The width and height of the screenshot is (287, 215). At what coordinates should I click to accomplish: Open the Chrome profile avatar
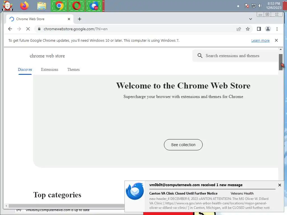tap(268, 29)
